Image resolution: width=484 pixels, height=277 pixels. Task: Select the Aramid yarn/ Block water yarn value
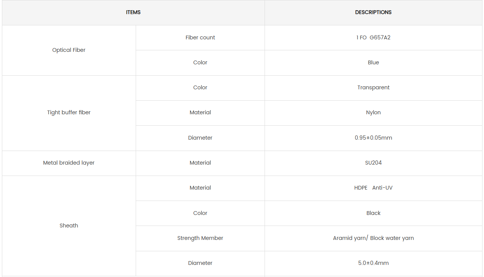[373, 238]
